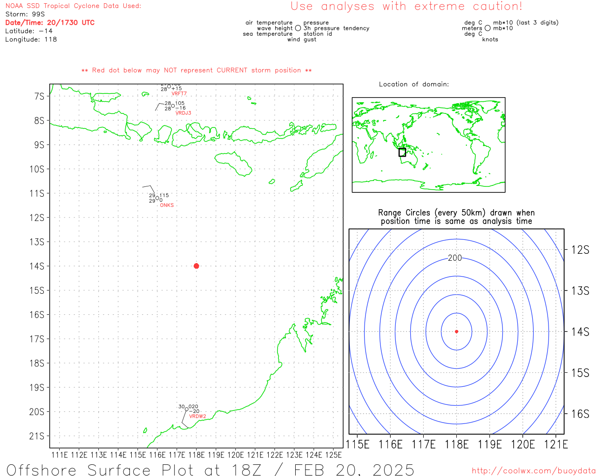Select pressure tendency -16 at VRDJ3
The image size is (596, 476).
click(181, 108)
